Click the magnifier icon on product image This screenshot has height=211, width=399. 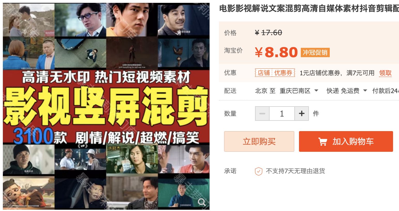coord(202,202)
